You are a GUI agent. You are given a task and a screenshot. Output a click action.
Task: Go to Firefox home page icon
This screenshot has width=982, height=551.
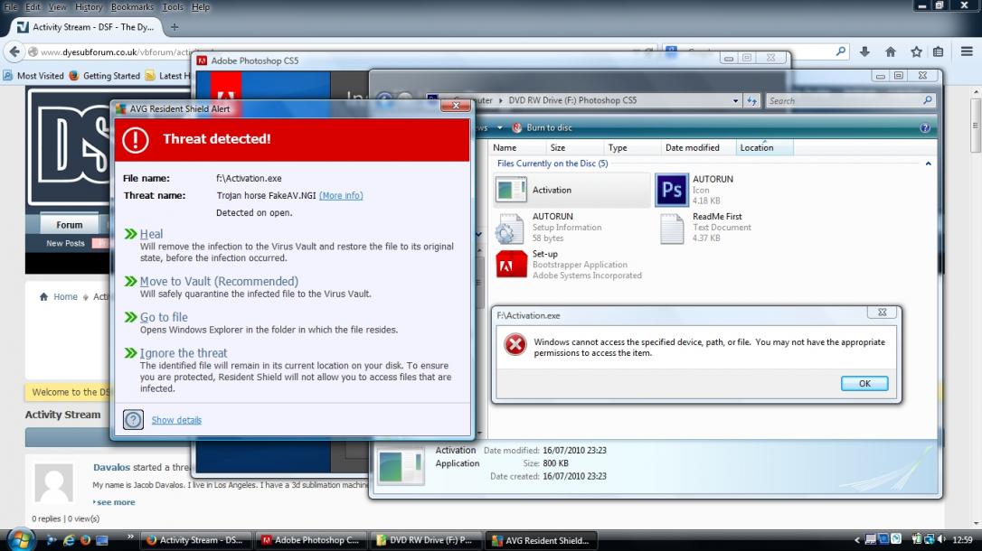pos(891,51)
